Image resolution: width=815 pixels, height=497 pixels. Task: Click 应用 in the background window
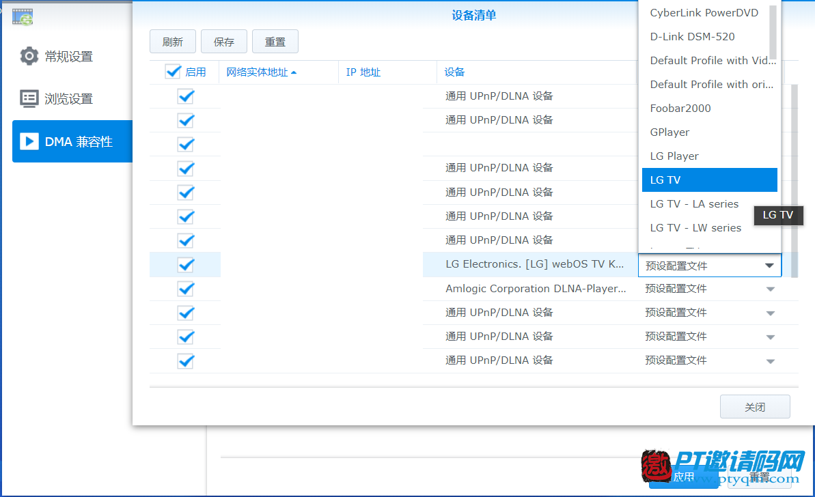click(684, 477)
